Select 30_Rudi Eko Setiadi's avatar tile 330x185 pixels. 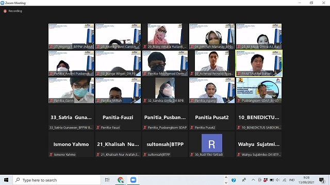(212, 144)
